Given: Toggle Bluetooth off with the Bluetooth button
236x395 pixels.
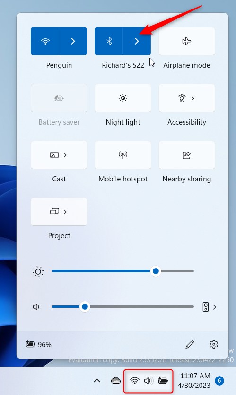Looking at the screenshot, I should tap(109, 41).
